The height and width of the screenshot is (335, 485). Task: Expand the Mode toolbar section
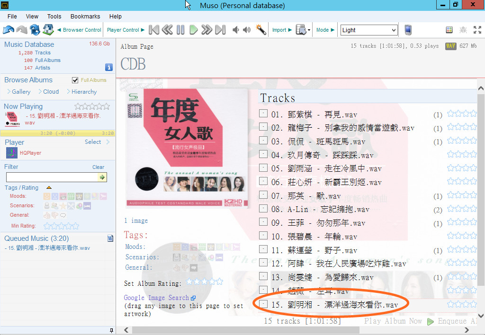(325, 30)
